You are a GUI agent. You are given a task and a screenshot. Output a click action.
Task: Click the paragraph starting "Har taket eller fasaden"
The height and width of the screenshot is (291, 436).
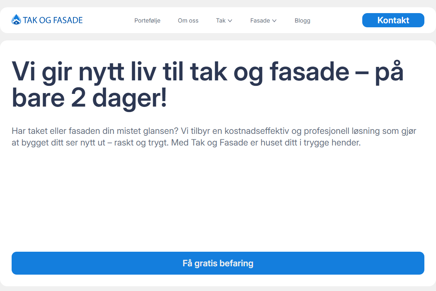pos(214,137)
